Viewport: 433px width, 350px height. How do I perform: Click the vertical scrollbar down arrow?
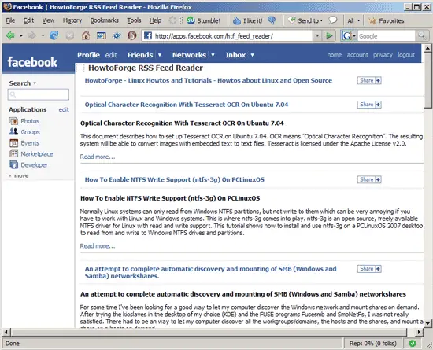[427, 322]
